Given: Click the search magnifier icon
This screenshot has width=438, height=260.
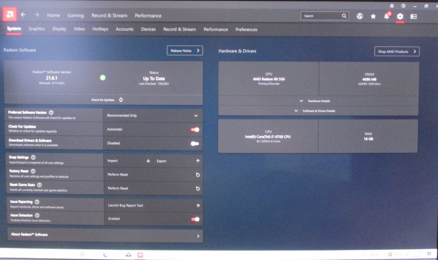Looking at the screenshot, I should [344, 16].
